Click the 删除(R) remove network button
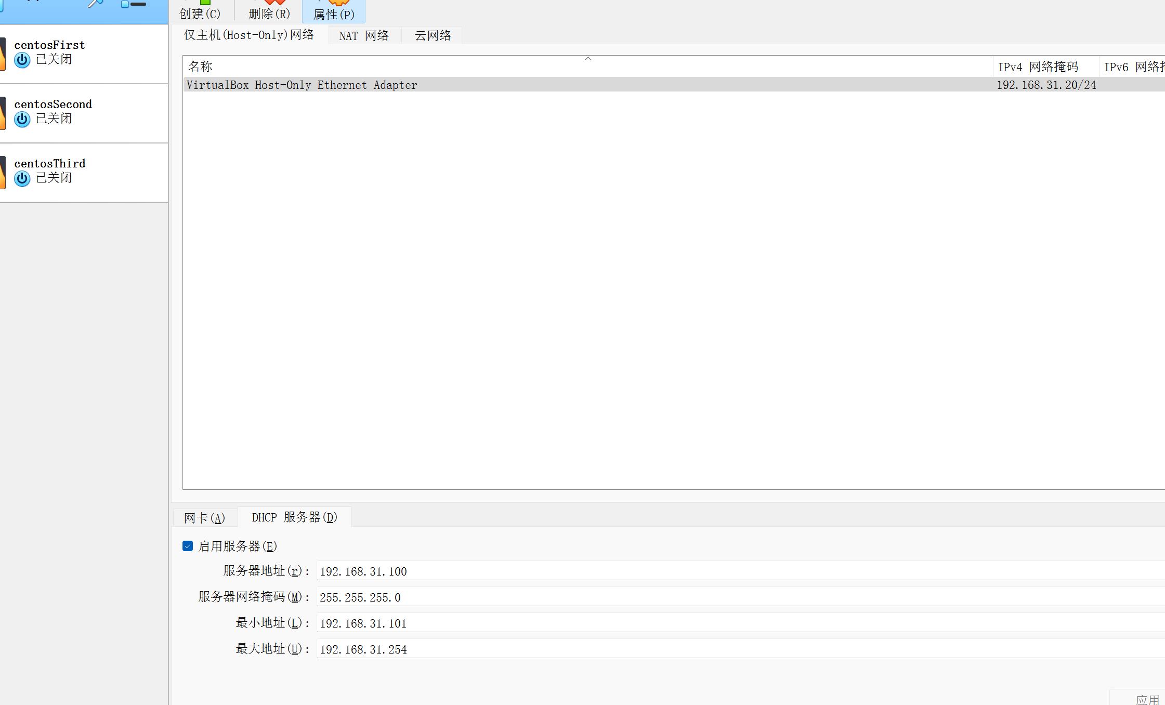 point(269,12)
